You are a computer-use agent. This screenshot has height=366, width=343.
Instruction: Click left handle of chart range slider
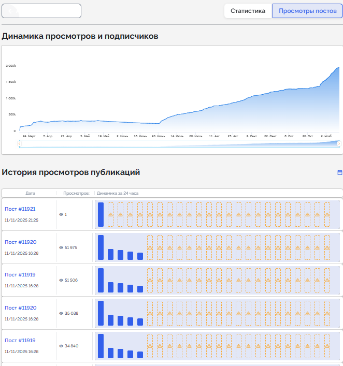point(19,143)
